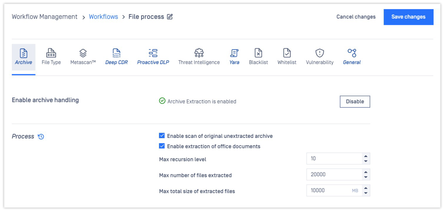Increase Max total size of extracted files
444x211 pixels.
(366, 188)
